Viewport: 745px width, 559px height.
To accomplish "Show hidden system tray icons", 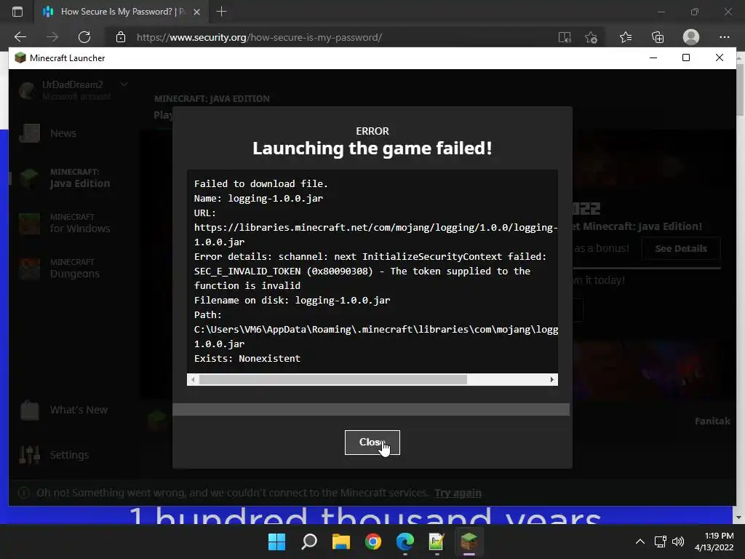I will pos(640,542).
